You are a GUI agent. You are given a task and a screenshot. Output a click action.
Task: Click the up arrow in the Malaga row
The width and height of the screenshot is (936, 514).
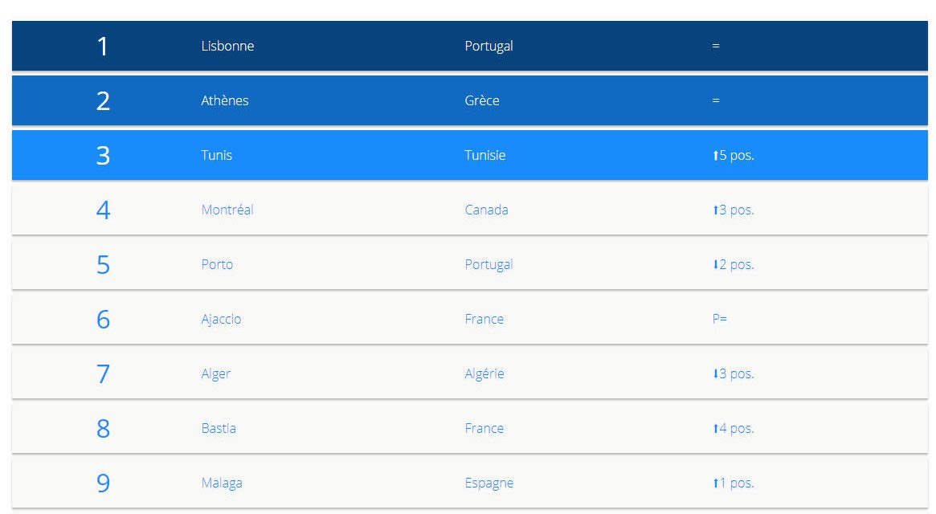coord(715,483)
